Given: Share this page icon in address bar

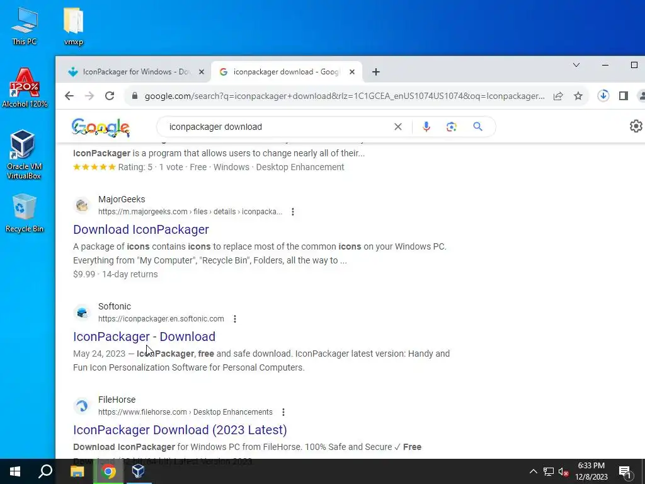Looking at the screenshot, I should pyautogui.click(x=558, y=96).
